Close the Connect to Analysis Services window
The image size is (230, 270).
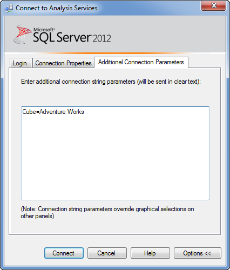(x=213, y=5)
